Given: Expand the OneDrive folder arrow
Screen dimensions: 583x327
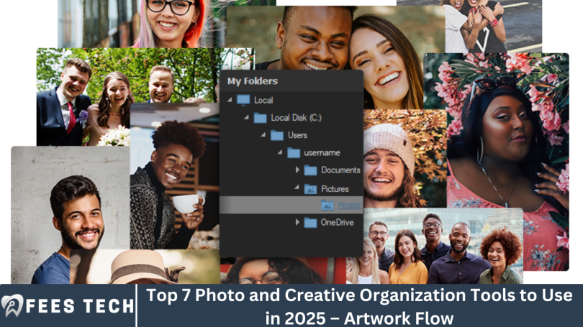Looking at the screenshot, I should click(x=297, y=223).
